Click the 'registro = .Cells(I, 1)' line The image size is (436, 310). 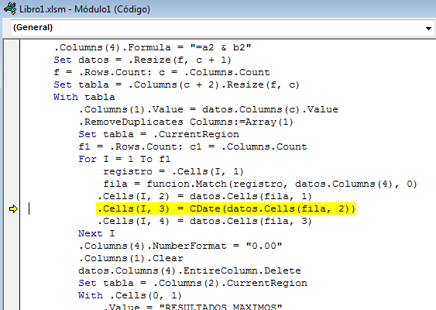pos(173,171)
